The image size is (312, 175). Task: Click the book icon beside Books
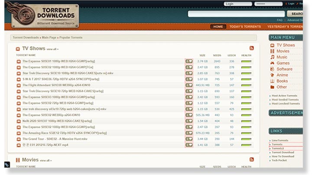coord(272,81)
